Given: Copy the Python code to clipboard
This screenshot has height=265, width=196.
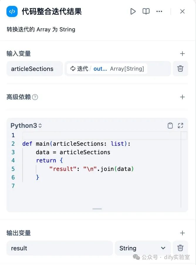Looking at the screenshot, I should click(170, 125).
